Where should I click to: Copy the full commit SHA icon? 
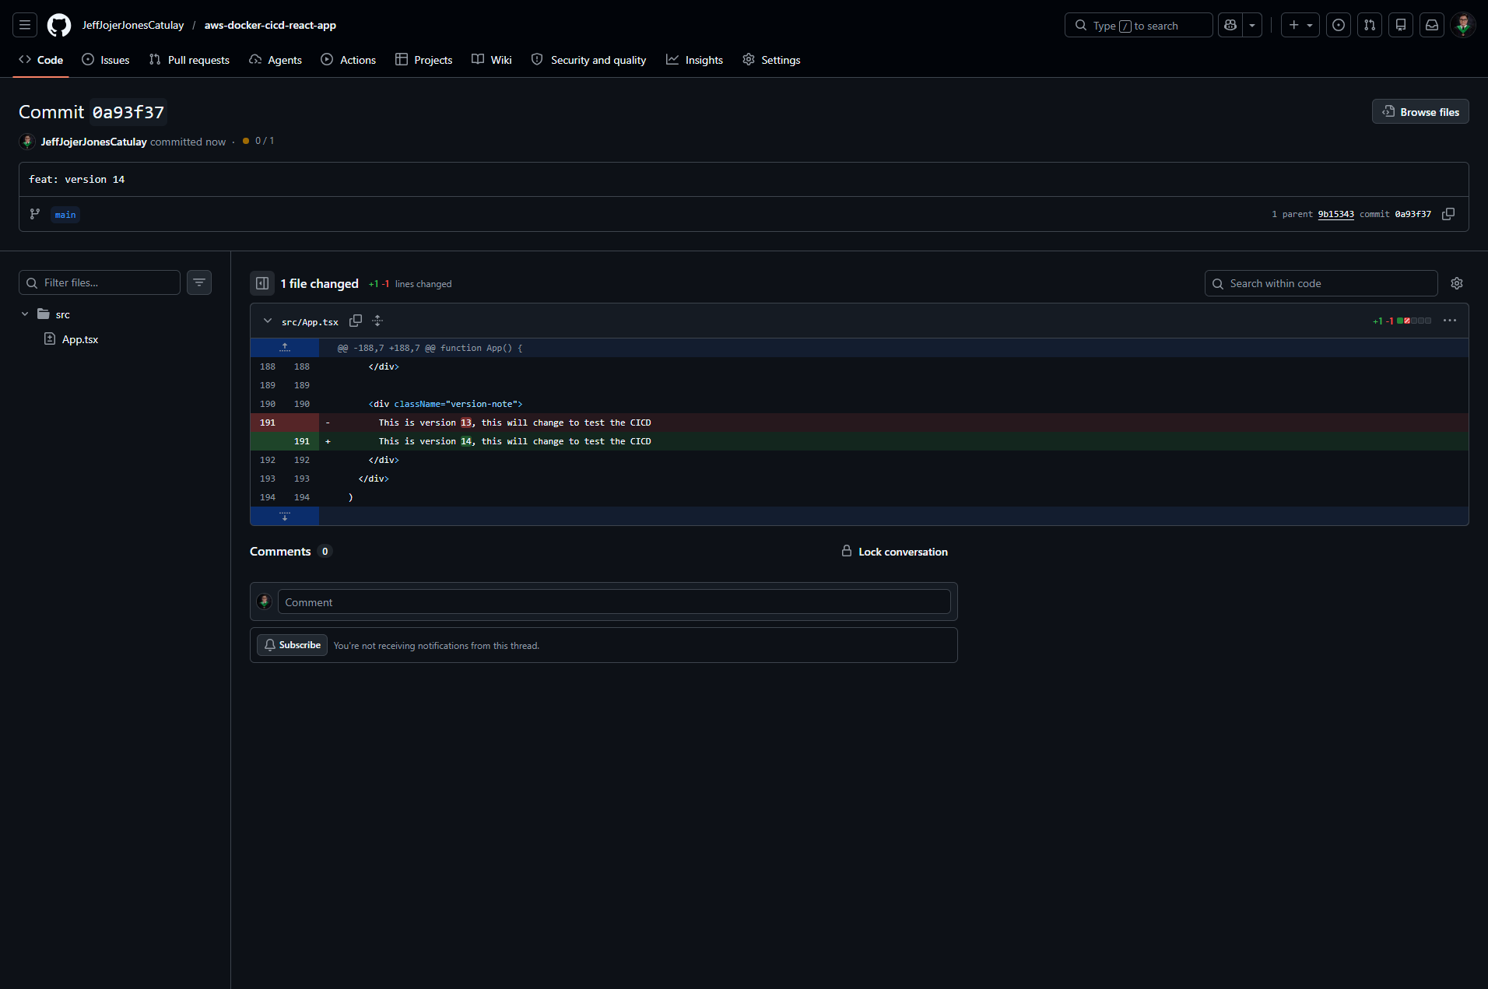[x=1448, y=214]
